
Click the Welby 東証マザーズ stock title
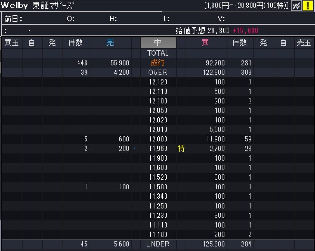pos(37,6)
